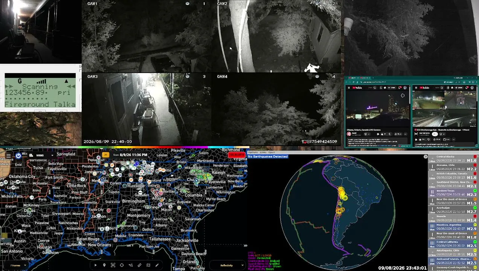The width and height of the screenshot is (479, 271).
Task: Collapse the earthquake list with arrow button
Action: (x=426, y=157)
